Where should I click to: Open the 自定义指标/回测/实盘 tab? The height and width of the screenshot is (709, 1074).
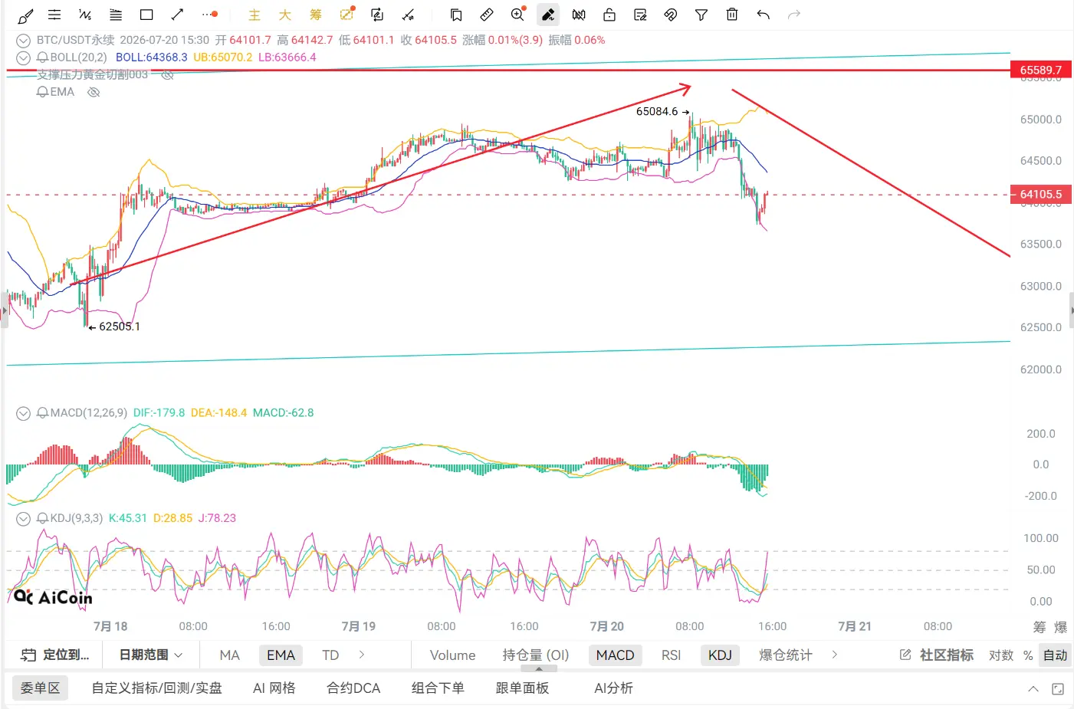pyautogui.click(x=156, y=688)
